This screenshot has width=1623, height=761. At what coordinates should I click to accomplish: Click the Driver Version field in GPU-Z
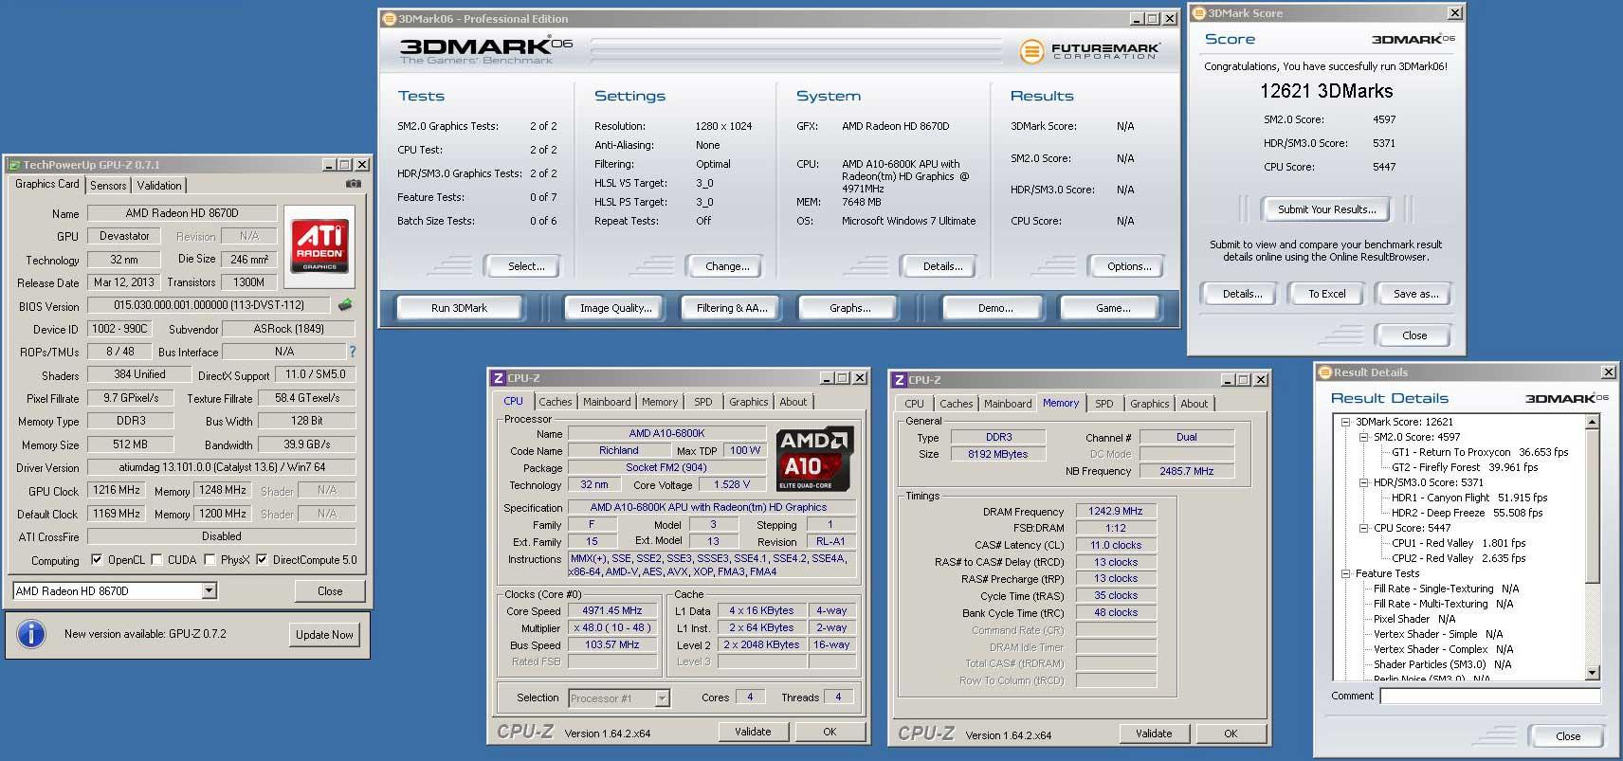click(x=222, y=467)
